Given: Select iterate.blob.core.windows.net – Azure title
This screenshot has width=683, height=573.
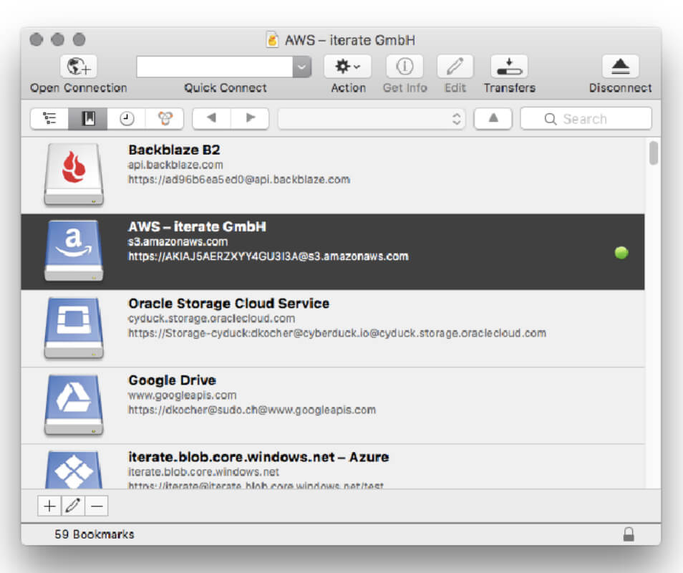Looking at the screenshot, I should [258, 457].
